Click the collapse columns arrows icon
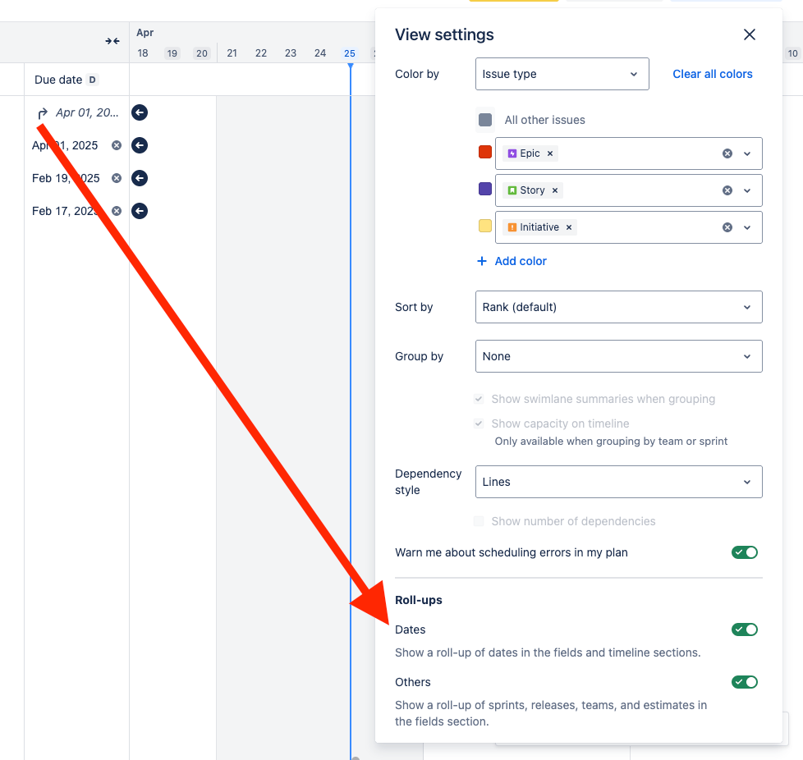Screen dimensions: 803x760 (112, 41)
